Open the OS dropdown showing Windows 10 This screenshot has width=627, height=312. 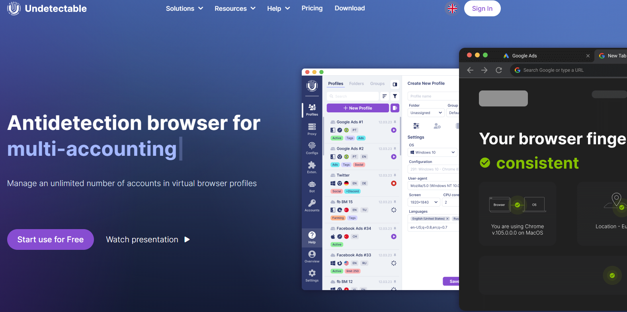pyautogui.click(x=433, y=152)
